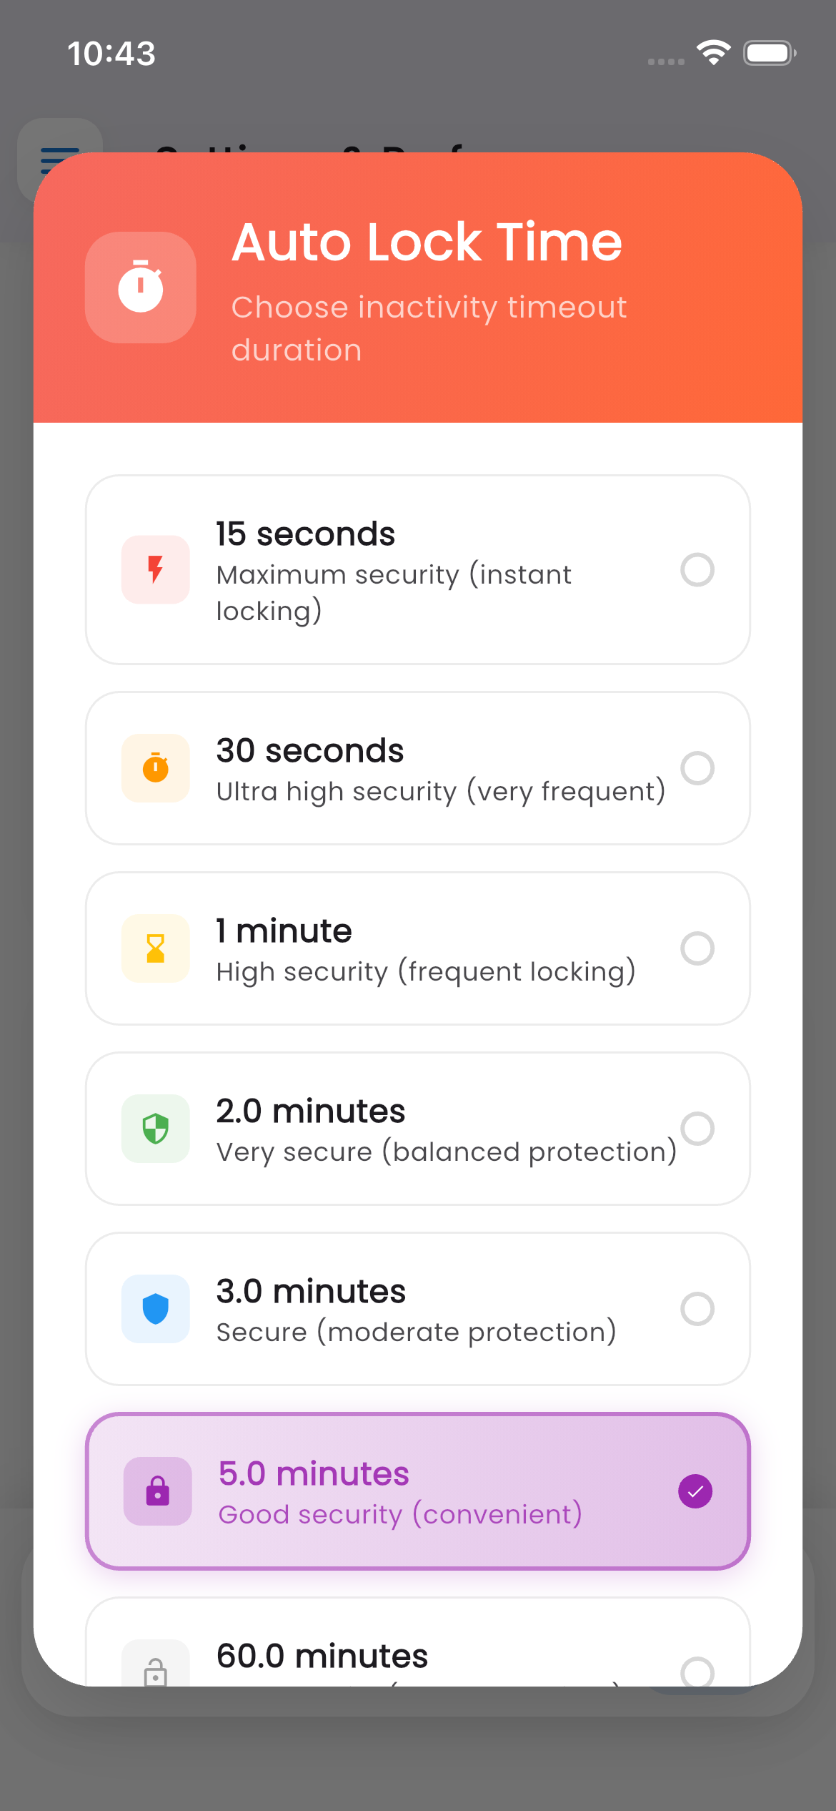Click the red lightning icon beside 15 seconds
The width and height of the screenshot is (836, 1811).
[155, 570]
